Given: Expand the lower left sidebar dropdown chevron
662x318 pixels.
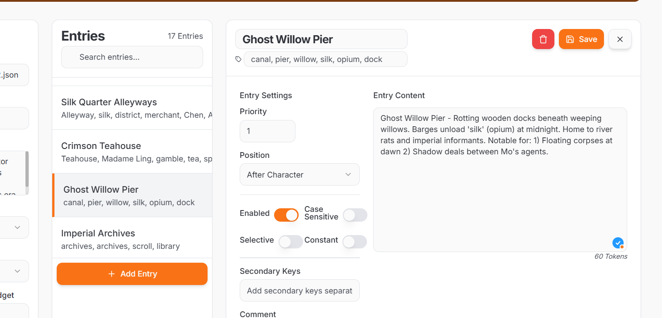Looking at the screenshot, I should click(x=17, y=271).
